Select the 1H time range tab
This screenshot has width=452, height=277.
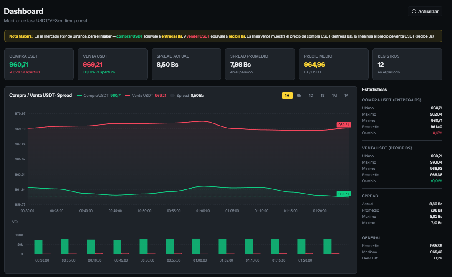tap(287, 96)
